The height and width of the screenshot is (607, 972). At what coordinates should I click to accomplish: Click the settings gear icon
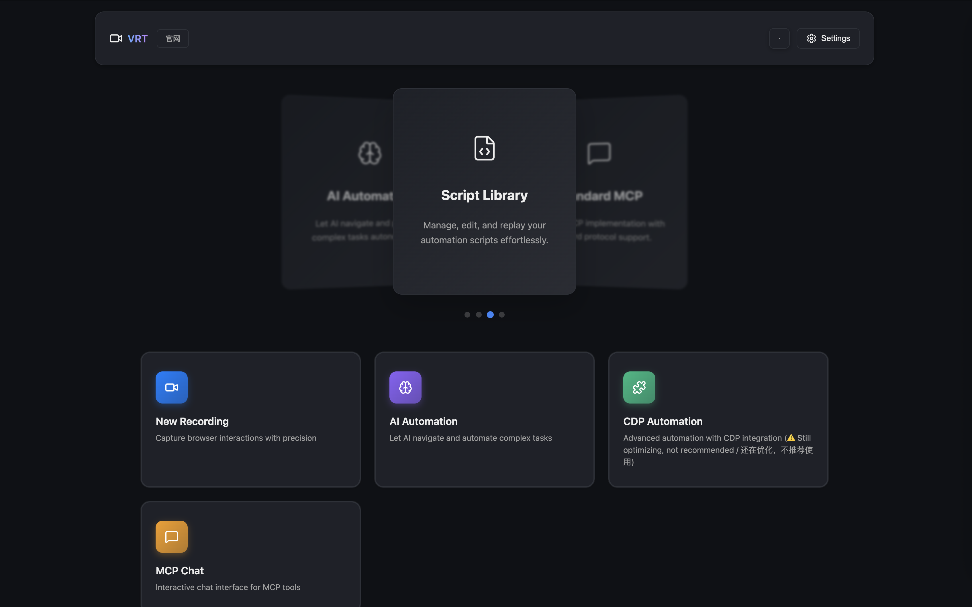[x=811, y=38]
